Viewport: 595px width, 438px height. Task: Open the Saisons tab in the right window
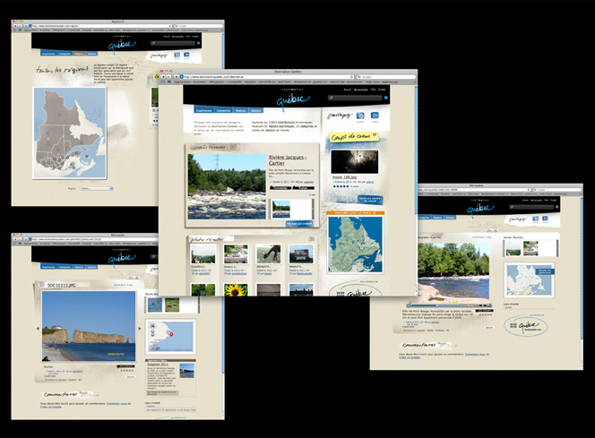[x=450, y=218]
